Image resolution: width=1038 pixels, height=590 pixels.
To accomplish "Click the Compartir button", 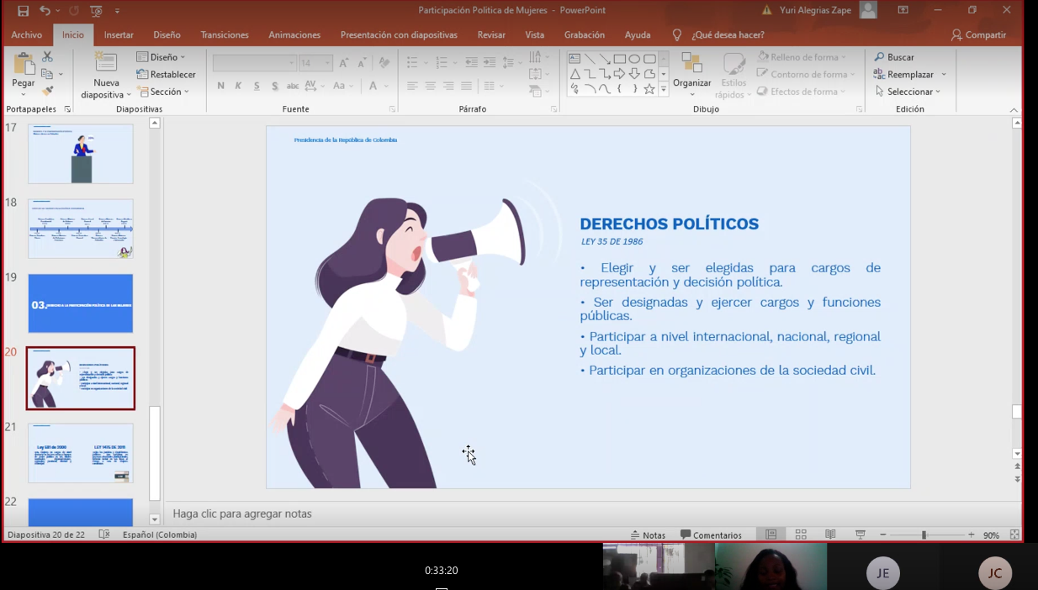I will (978, 35).
